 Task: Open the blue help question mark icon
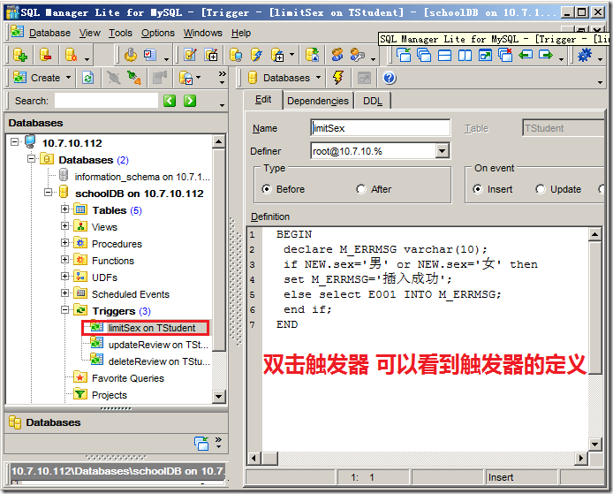[389, 78]
